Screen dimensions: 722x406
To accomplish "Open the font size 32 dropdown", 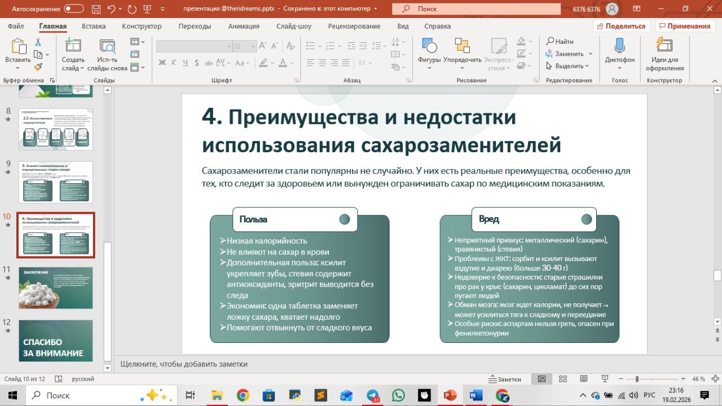I will (253, 46).
